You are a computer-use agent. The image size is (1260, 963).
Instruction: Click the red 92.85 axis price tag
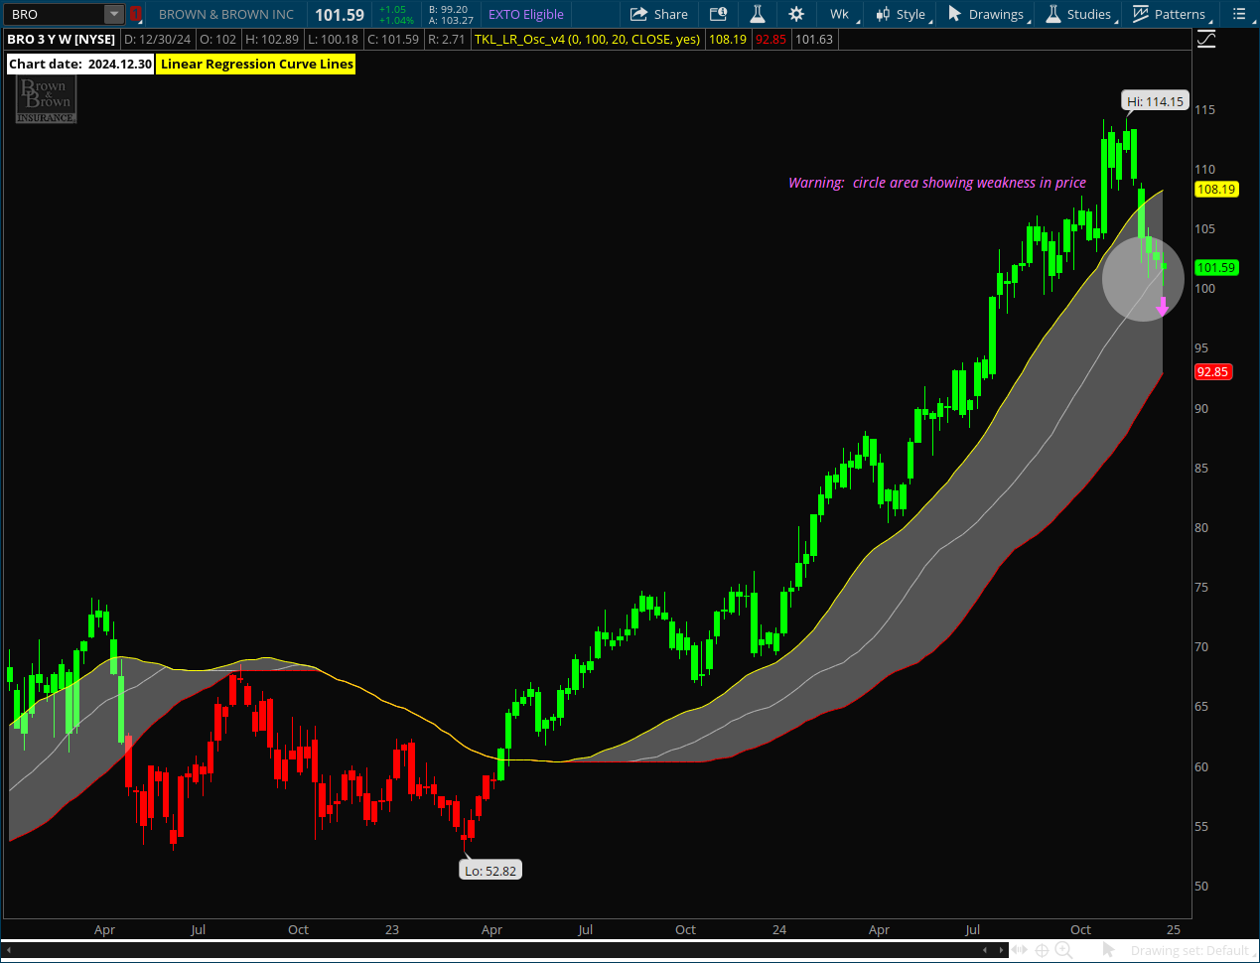pyautogui.click(x=1212, y=372)
